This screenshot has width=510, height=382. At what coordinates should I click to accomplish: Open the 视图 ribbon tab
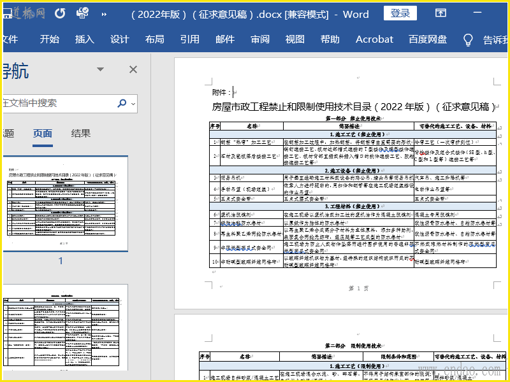tap(295, 39)
